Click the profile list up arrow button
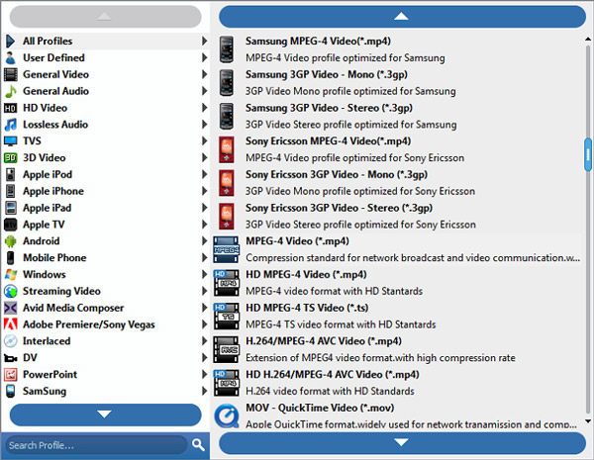 402,16
